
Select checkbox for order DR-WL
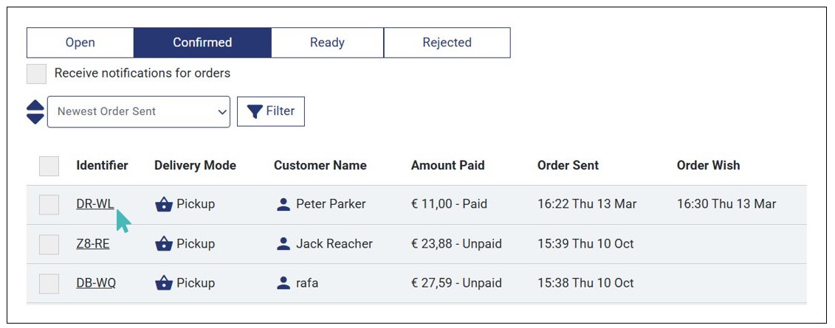coord(49,205)
